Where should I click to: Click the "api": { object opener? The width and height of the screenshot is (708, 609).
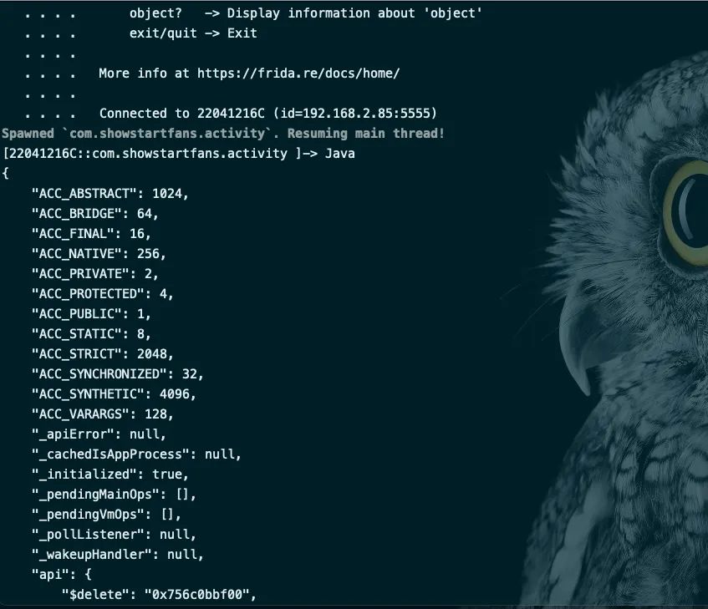pos(61,574)
